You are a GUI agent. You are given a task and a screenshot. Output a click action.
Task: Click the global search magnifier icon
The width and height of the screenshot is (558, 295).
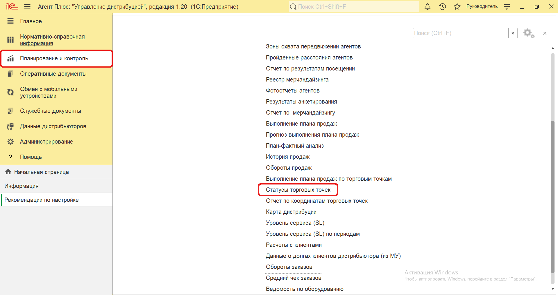point(293,7)
